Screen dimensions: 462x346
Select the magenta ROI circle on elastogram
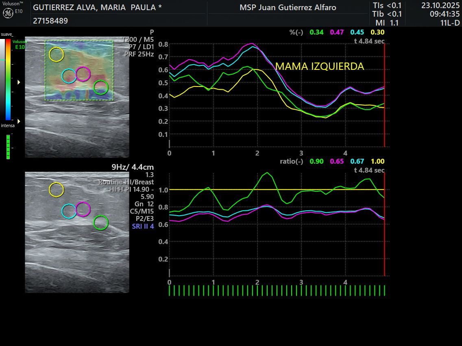coord(83,74)
